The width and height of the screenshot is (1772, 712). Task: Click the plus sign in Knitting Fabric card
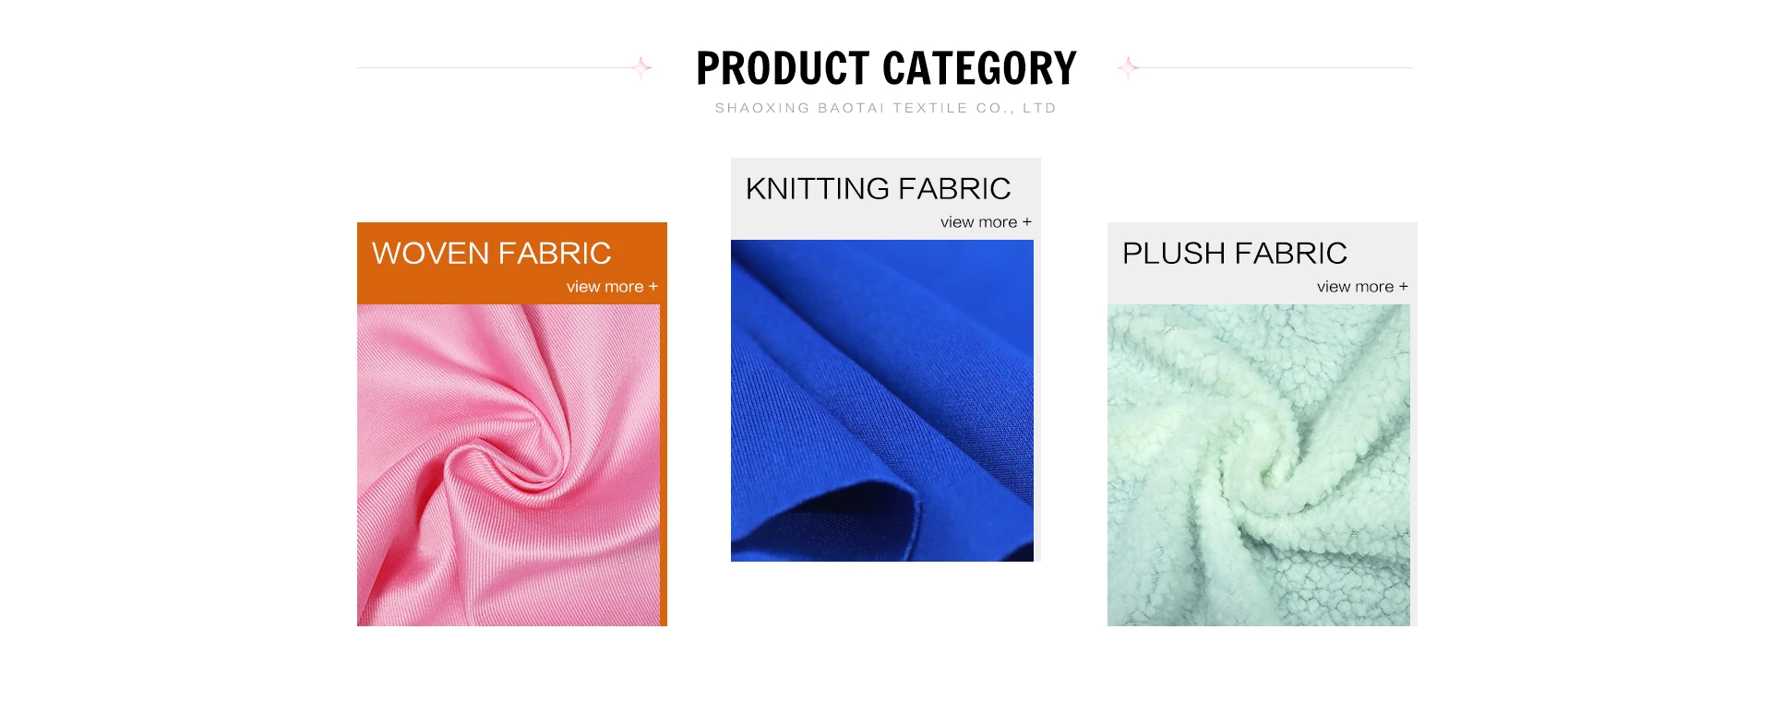pos(1027,222)
